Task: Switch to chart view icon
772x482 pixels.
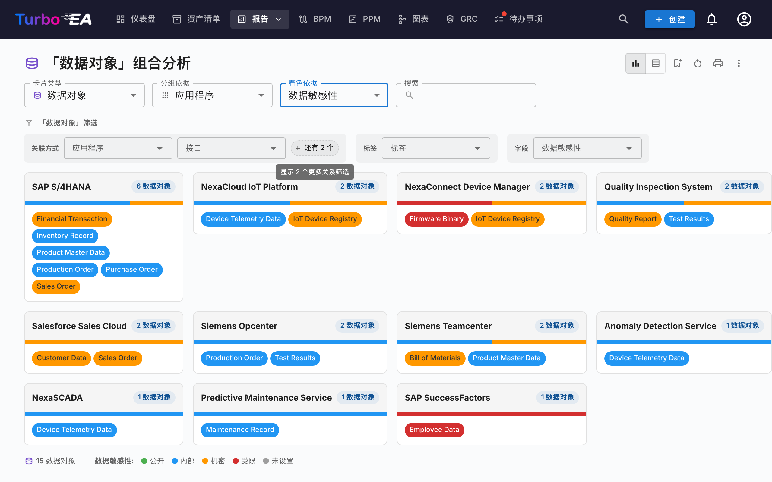Action: (635, 63)
